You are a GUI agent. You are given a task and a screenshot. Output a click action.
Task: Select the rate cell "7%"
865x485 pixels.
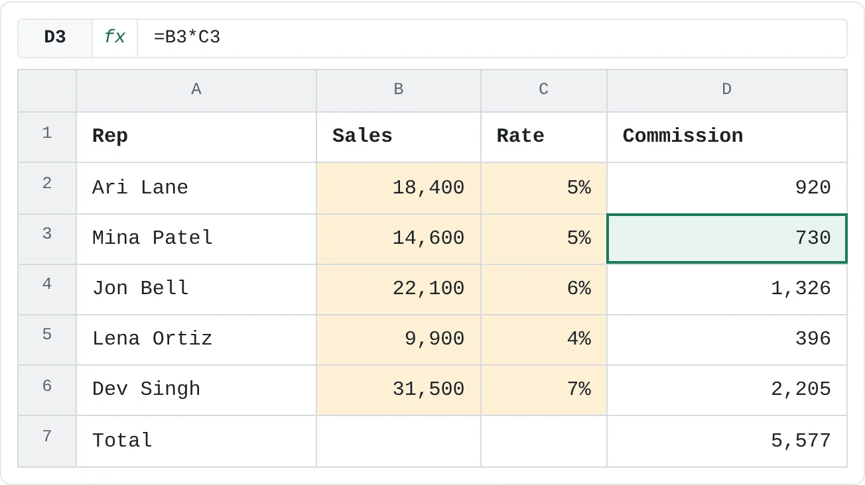point(544,390)
